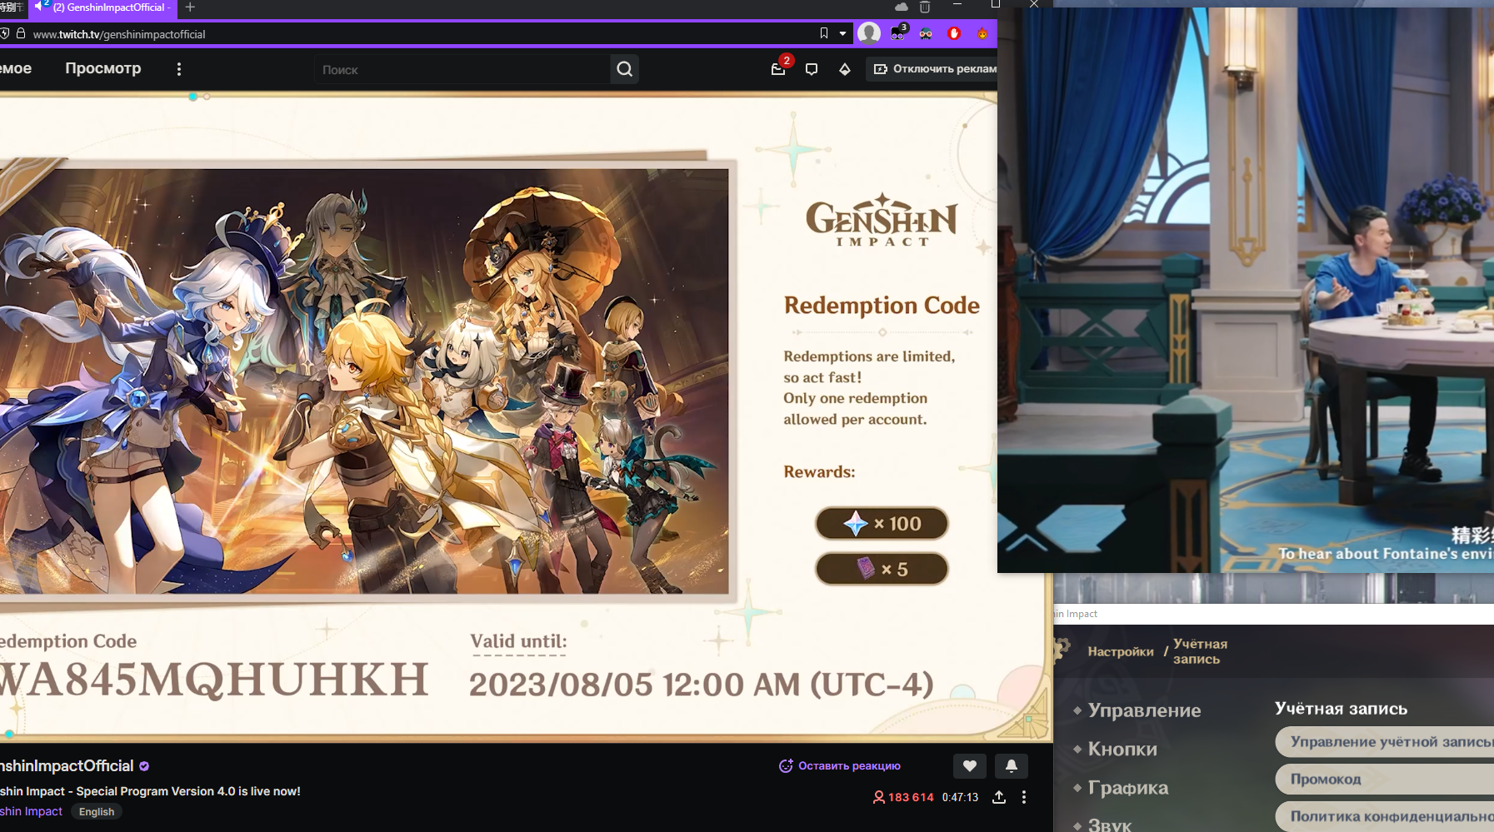Image resolution: width=1494 pixels, height=832 pixels.
Task: Click the 183 614 viewer count
Action: click(x=903, y=798)
